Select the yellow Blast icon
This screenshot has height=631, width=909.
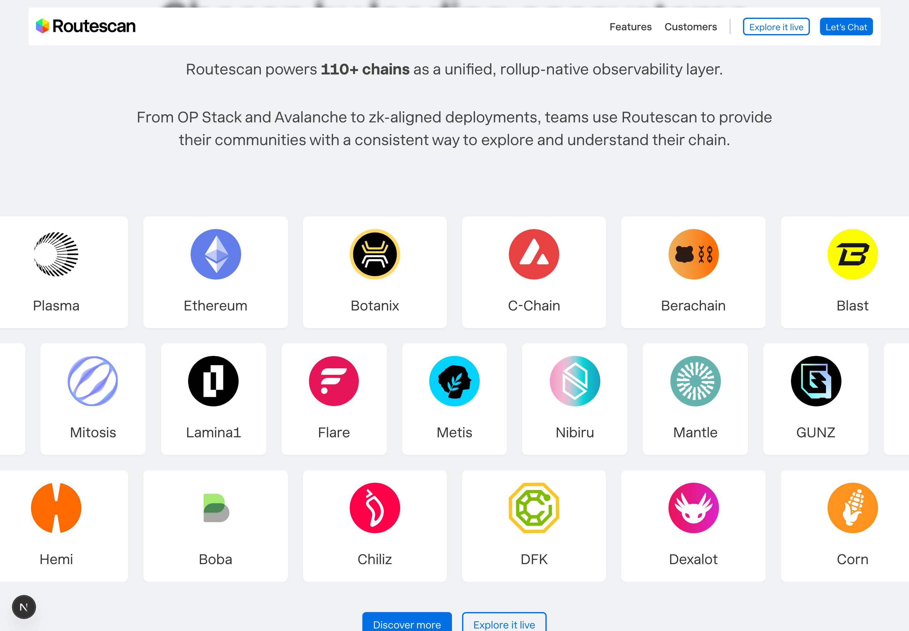pyautogui.click(x=853, y=254)
